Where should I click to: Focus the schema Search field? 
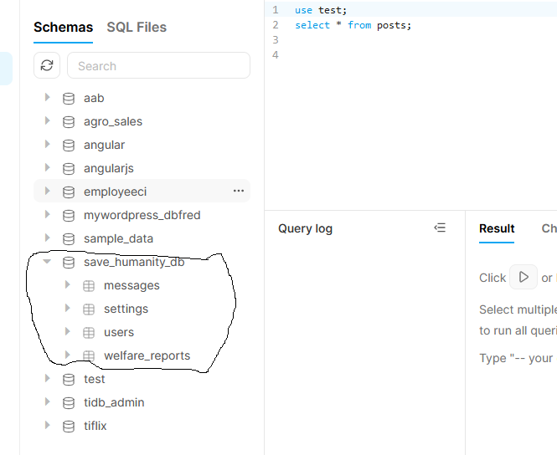[x=158, y=66]
